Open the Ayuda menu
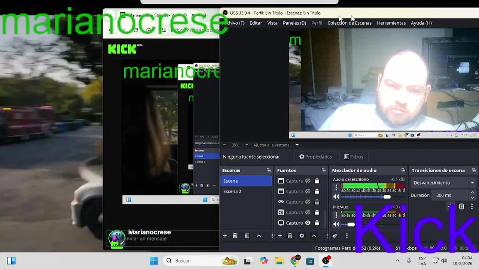Screen dimensions: 479x269 point(421,23)
